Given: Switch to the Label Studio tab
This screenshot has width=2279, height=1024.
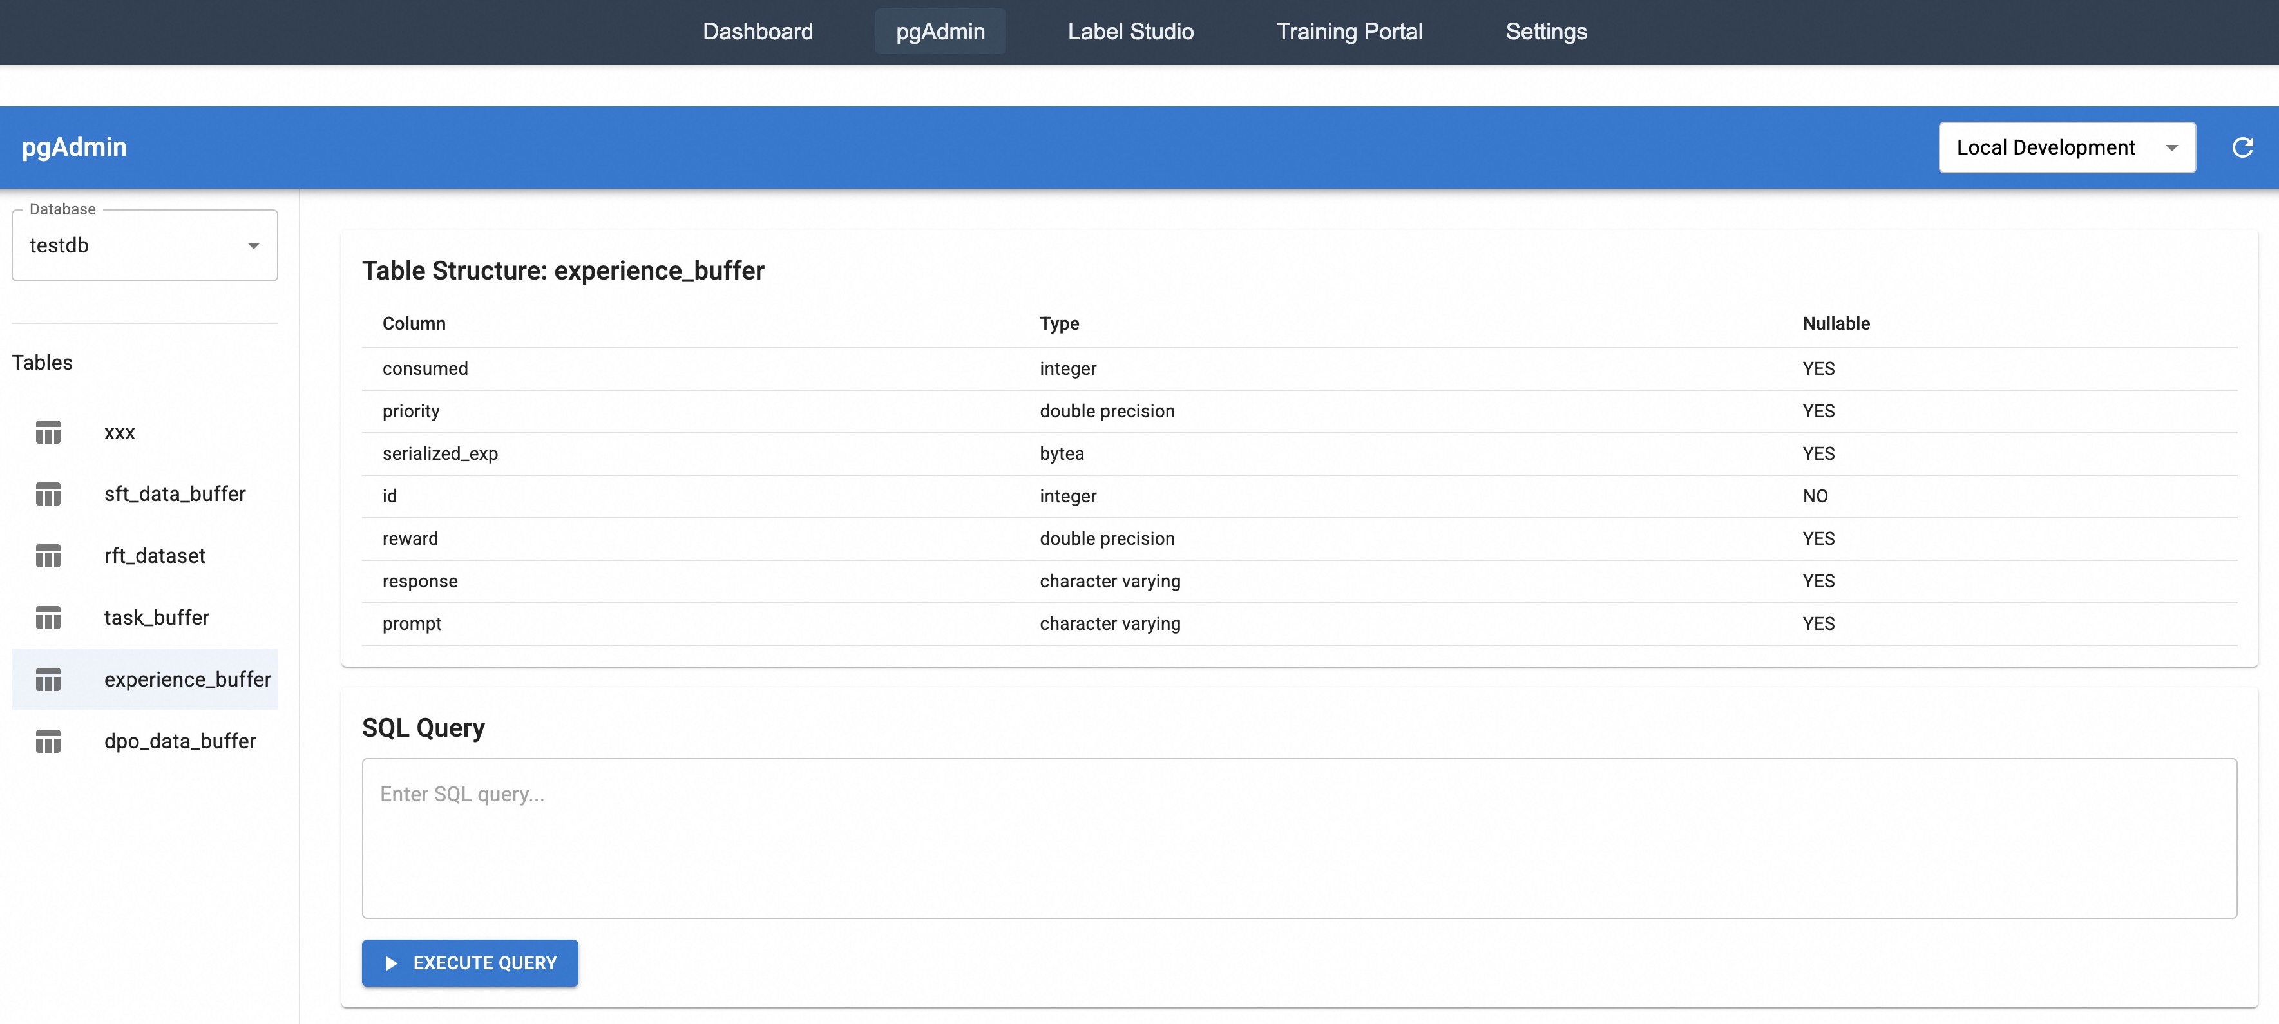Looking at the screenshot, I should pos(1130,32).
